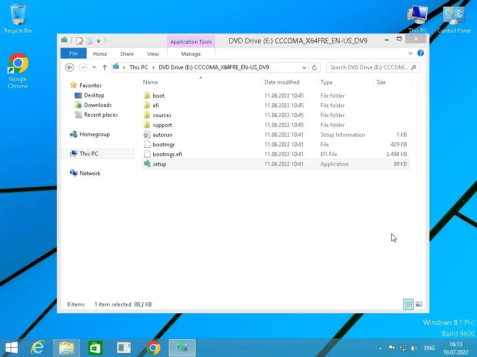Refresh the folder with the refresh icon
Image resolution: width=477 pixels, height=357 pixels.
pos(314,67)
